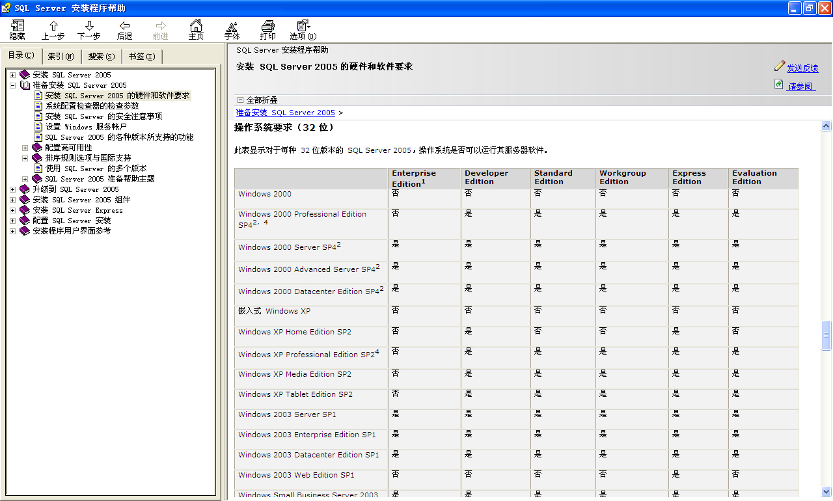
Task: Open the 主页 home icon
Action: [196, 25]
